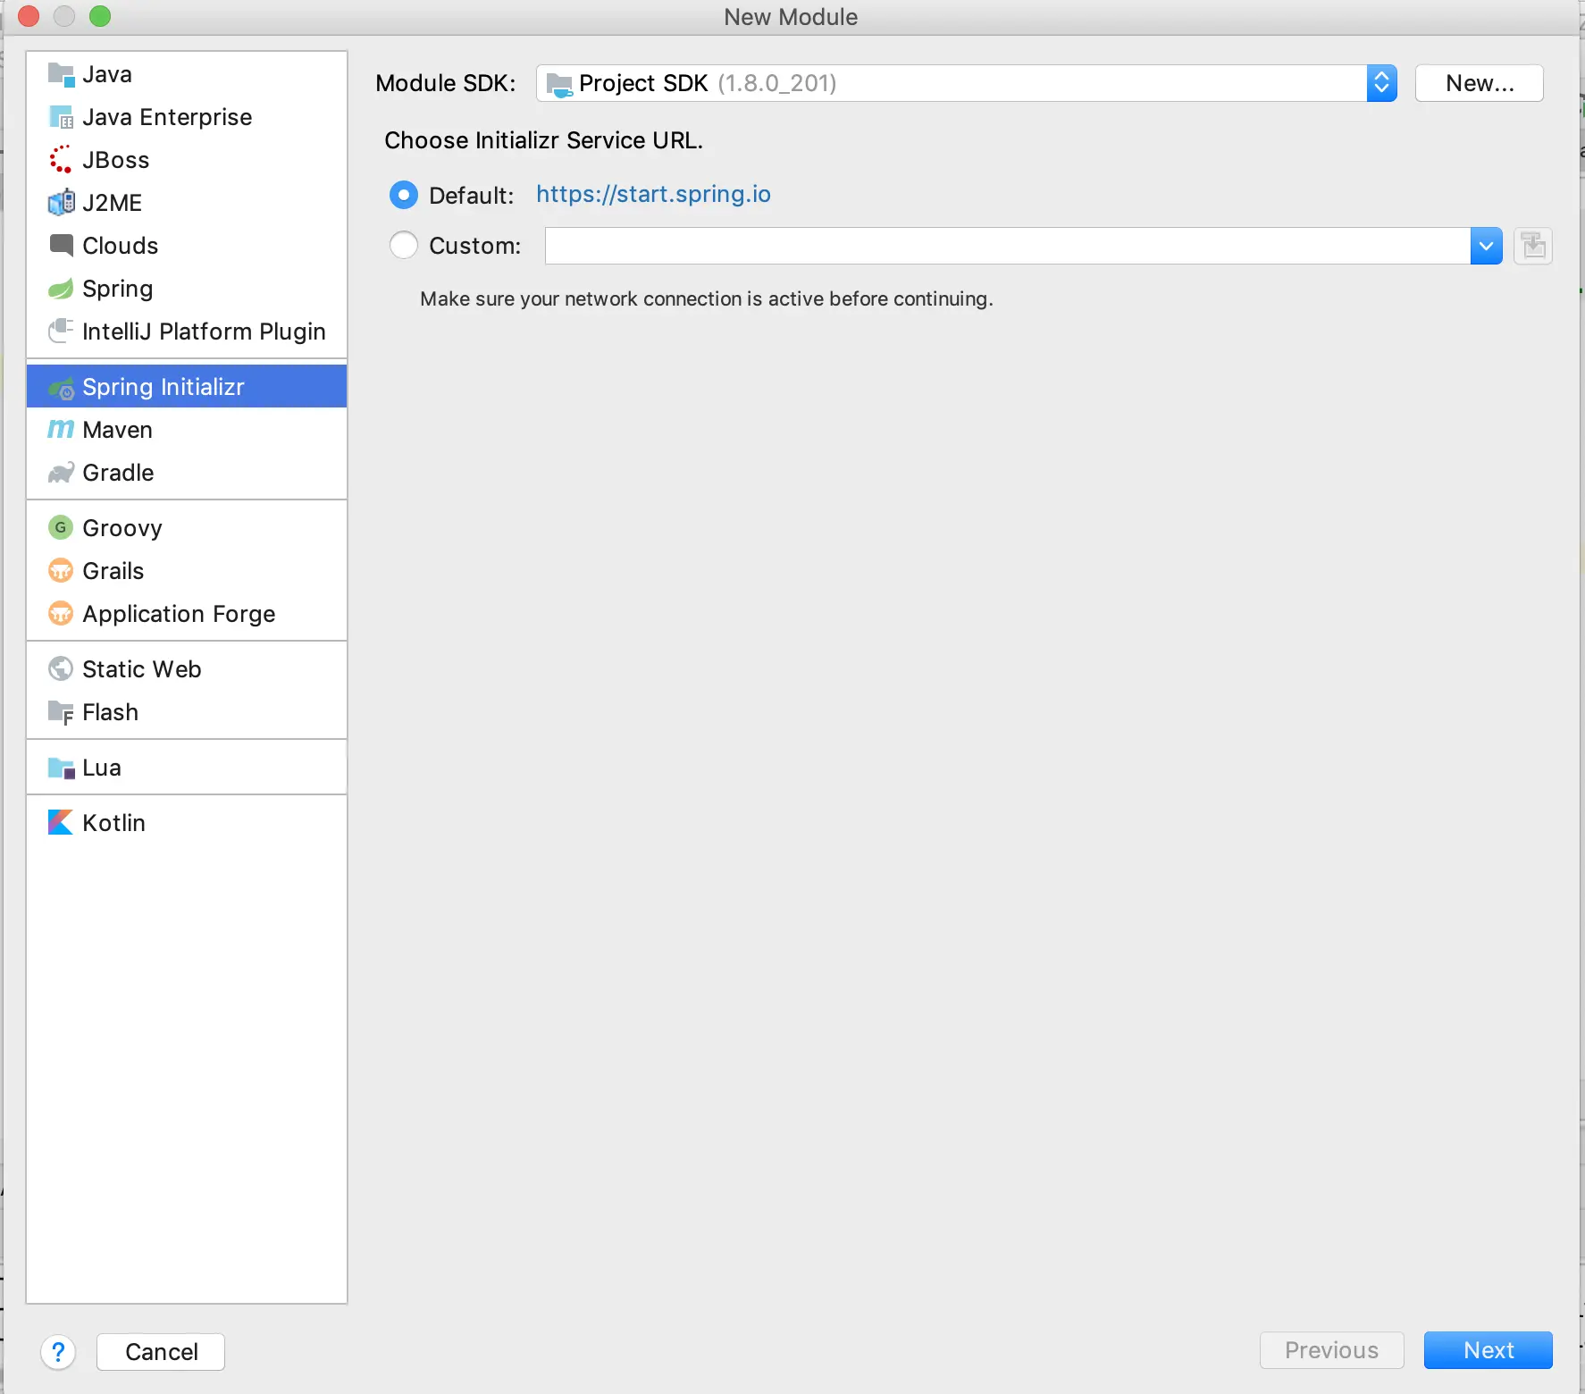Image resolution: width=1585 pixels, height=1394 pixels.
Task: Click the Spring Initializr icon
Action: [x=61, y=388]
